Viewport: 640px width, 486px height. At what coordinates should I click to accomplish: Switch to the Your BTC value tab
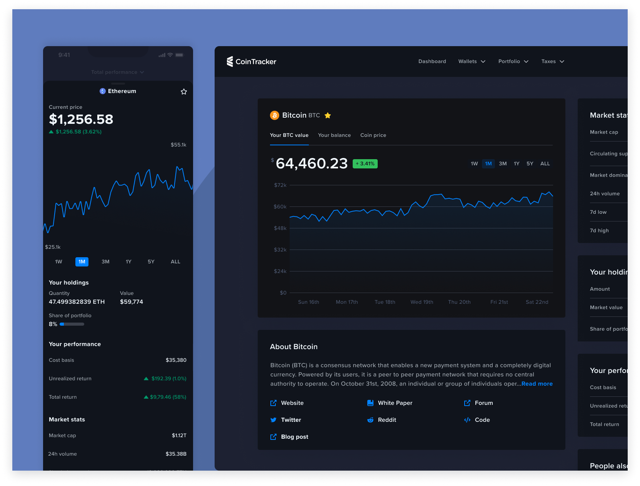point(289,135)
